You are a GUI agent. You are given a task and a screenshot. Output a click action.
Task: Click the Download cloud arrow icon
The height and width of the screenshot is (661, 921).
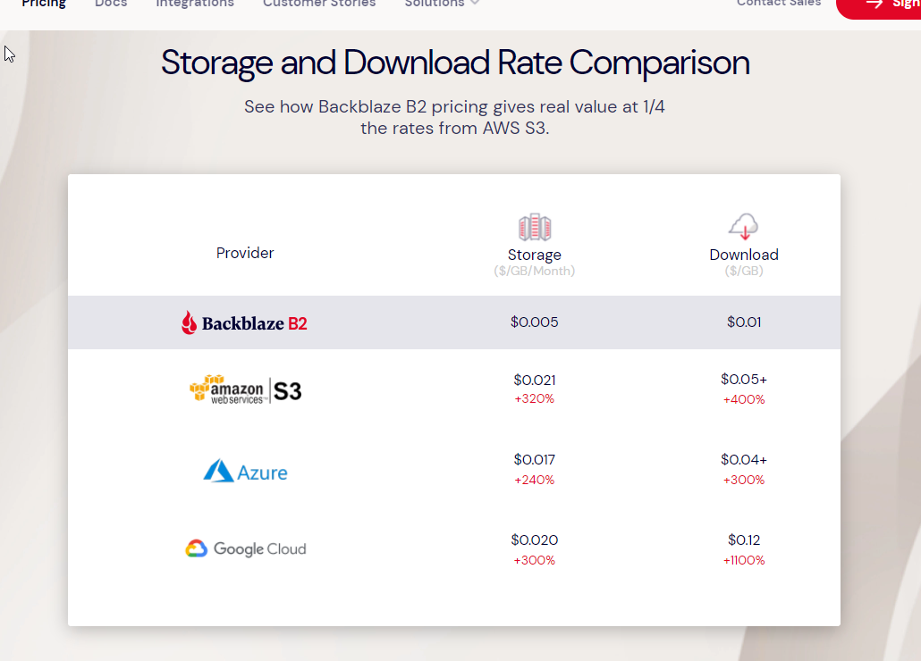(x=744, y=226)
